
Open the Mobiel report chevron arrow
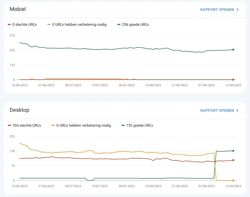pyautogui.click(x=237, y=10)
